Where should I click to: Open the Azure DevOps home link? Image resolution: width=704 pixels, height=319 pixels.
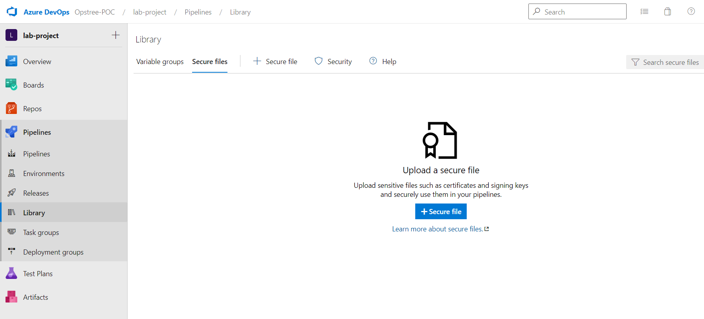(x=46, y=12)
